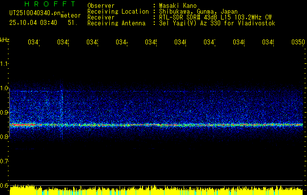Click the 0350 time marker
This screenshot has width=307, height=195.
click(x=298, y=42)
